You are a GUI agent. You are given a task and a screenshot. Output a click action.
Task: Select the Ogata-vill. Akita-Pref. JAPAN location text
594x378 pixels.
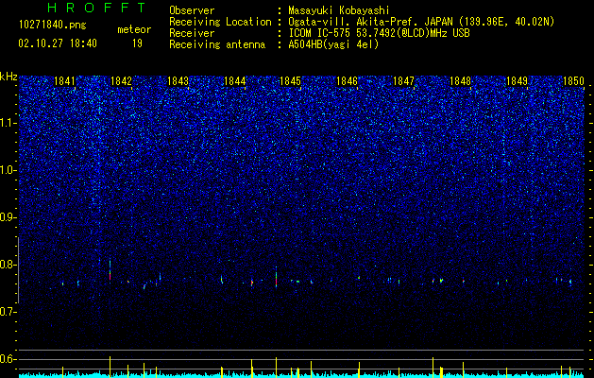point(422,22)
